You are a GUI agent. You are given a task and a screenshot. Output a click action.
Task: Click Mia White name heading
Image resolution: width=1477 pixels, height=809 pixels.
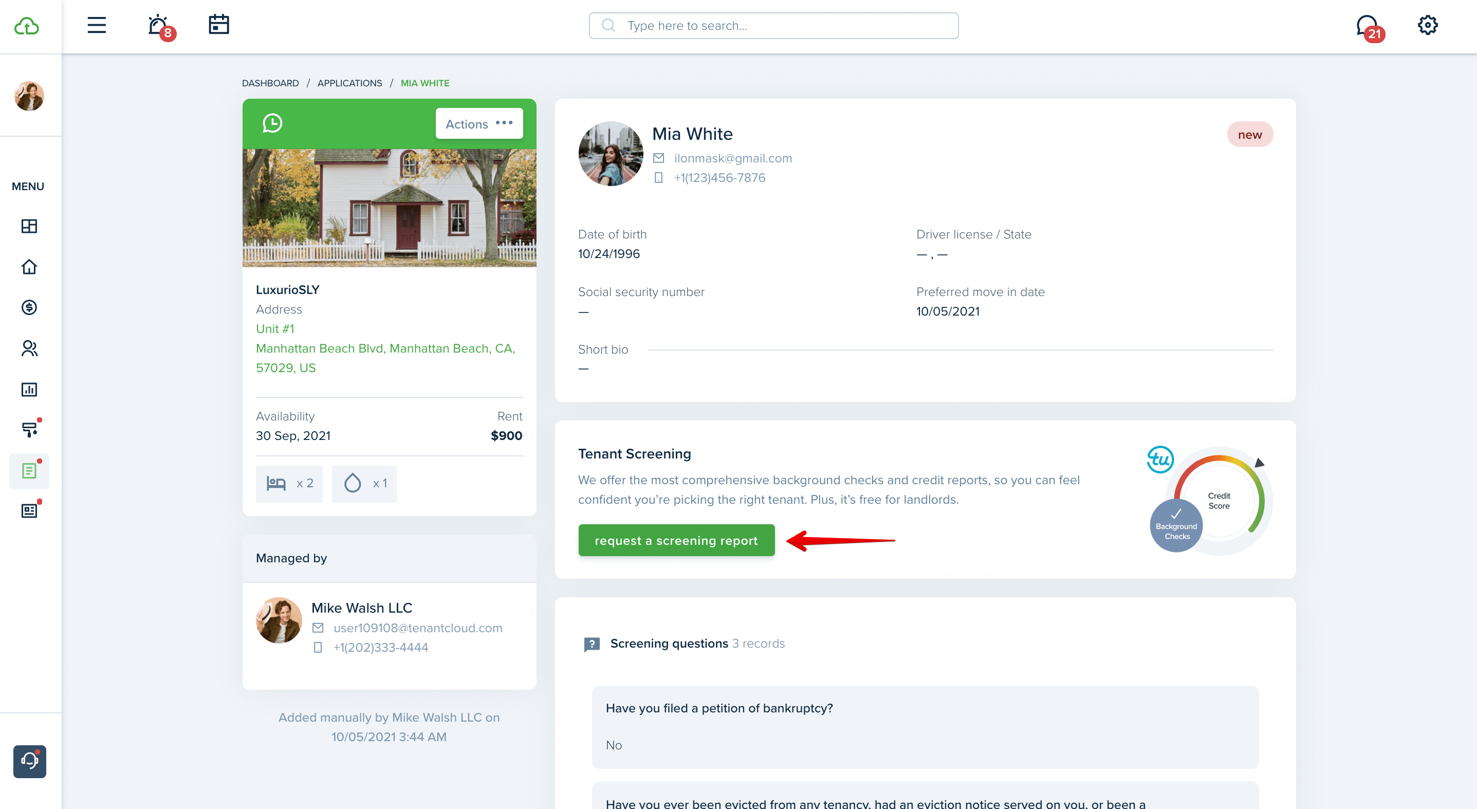(693, 134)
